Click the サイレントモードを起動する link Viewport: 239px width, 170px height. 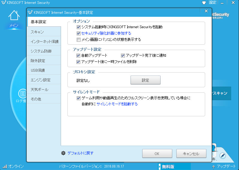(117, 104)
